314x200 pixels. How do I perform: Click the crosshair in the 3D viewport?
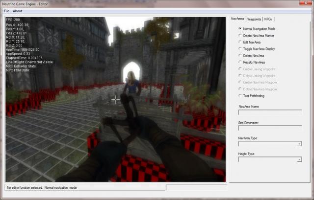tap(116, 99)
